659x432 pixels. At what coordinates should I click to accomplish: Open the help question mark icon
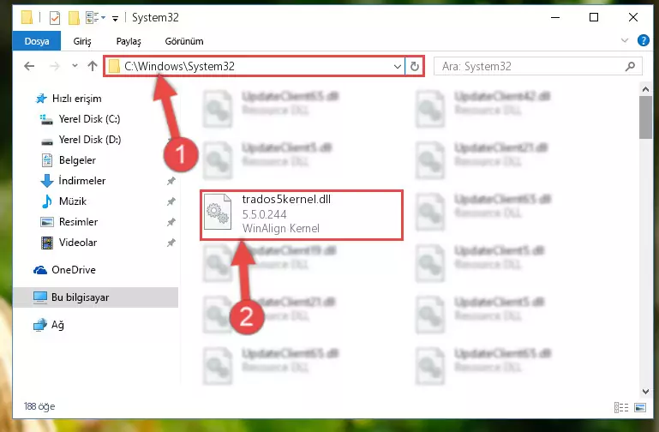point(643,40)
